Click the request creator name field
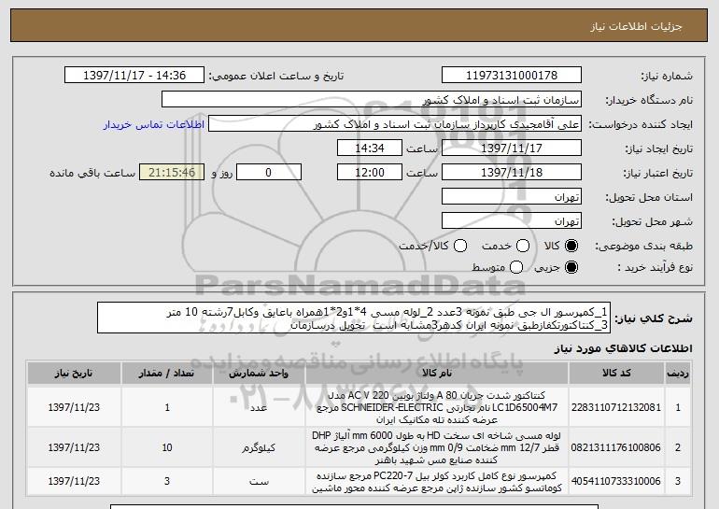 pyautogui.click(x=395, y=124)
